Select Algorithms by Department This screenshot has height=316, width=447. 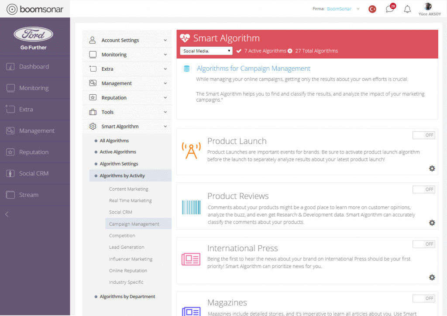coord(127,297)
